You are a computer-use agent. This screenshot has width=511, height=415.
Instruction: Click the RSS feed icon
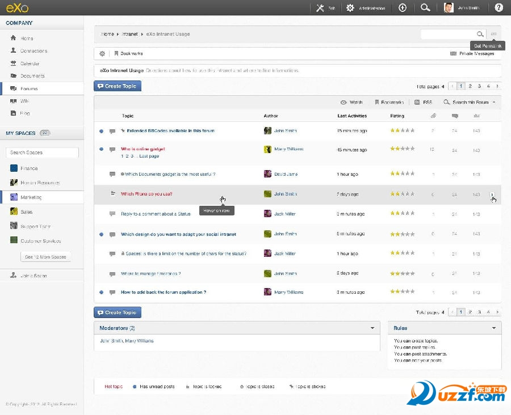pos(417,102)
